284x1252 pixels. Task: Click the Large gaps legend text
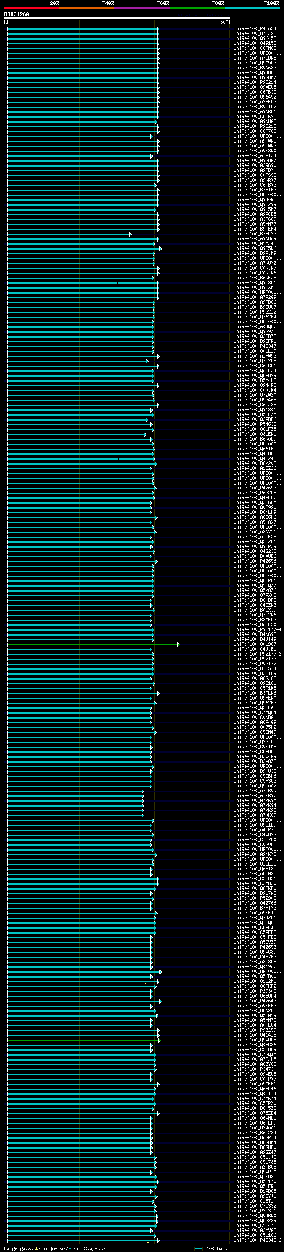[55, 1248]
